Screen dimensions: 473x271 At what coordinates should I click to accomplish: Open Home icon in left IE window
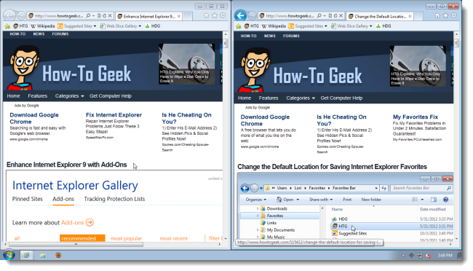coord(206,15)
